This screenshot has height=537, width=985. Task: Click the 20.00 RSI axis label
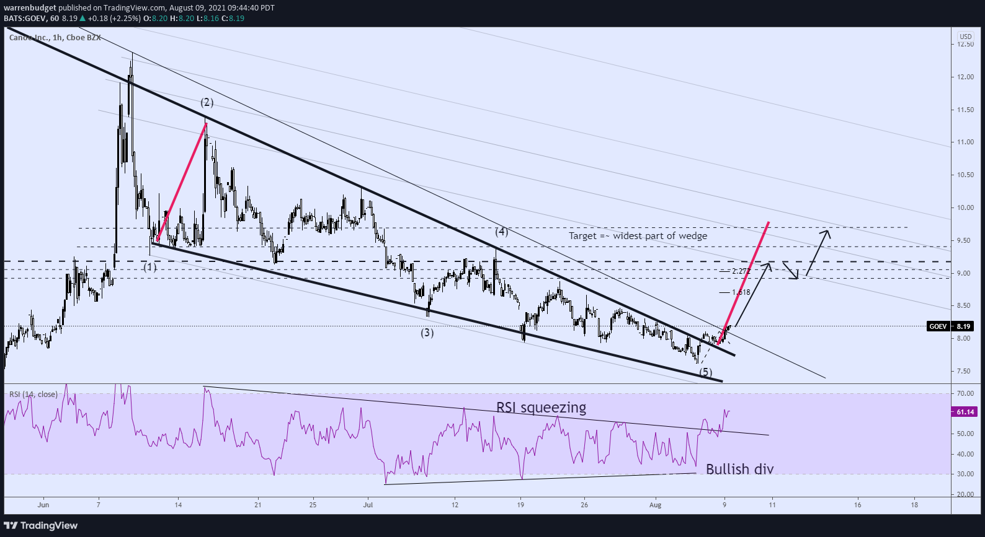(965, 494)
